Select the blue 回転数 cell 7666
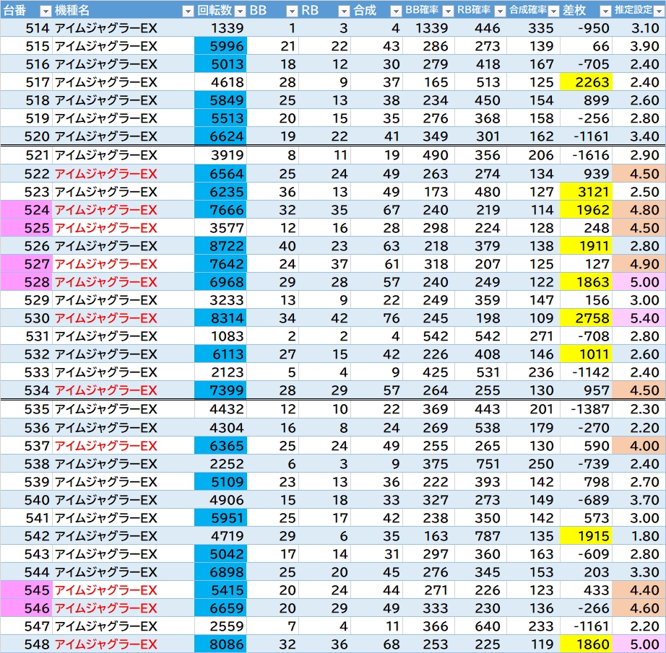Screen dimensions: 666x653 pos(220,209)
